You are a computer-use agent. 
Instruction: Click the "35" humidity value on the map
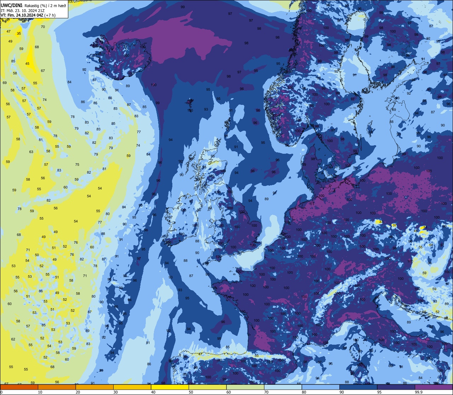[x=19, y=34]
